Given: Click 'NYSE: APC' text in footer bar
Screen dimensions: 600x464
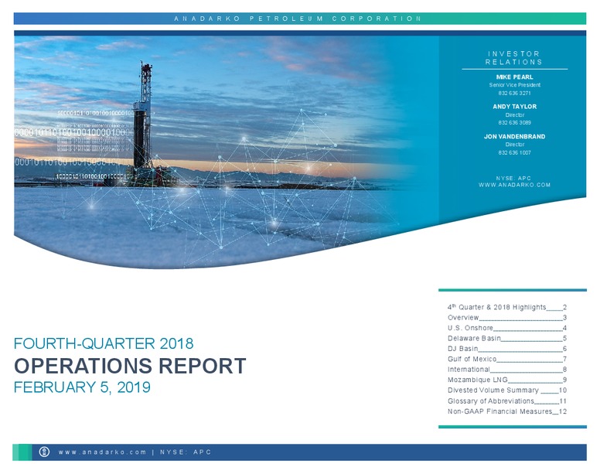Looking at the screenshot, I should point(186,452).
